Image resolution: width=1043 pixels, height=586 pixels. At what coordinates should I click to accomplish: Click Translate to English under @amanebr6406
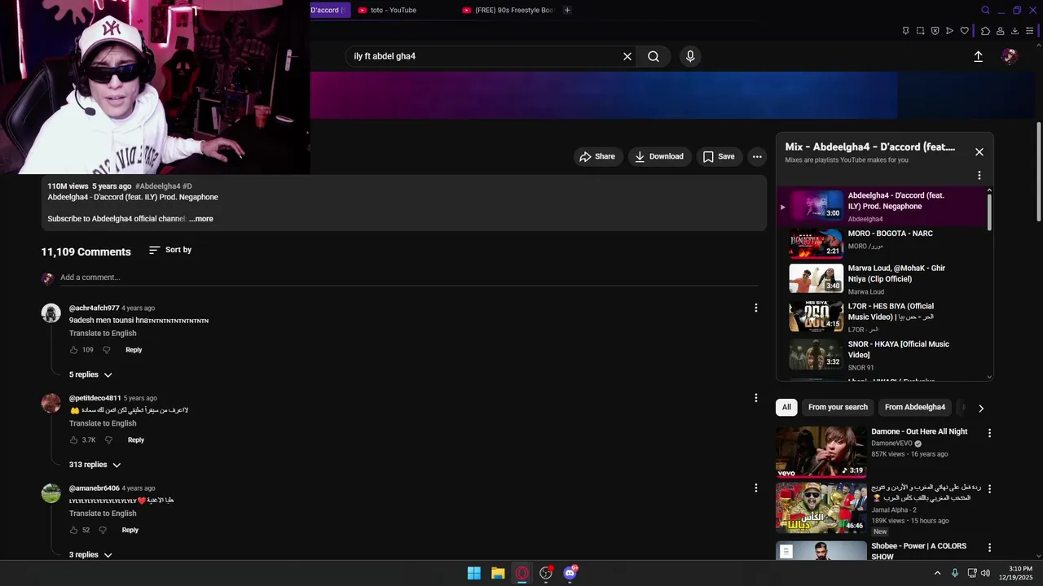[103, 514]
